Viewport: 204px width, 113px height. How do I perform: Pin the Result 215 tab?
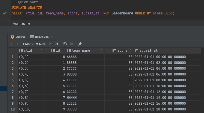80,44
